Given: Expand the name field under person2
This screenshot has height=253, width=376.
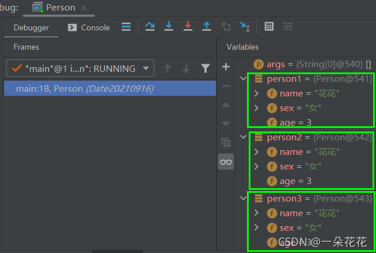Looking at the screenshot, I should click(256, 152).
